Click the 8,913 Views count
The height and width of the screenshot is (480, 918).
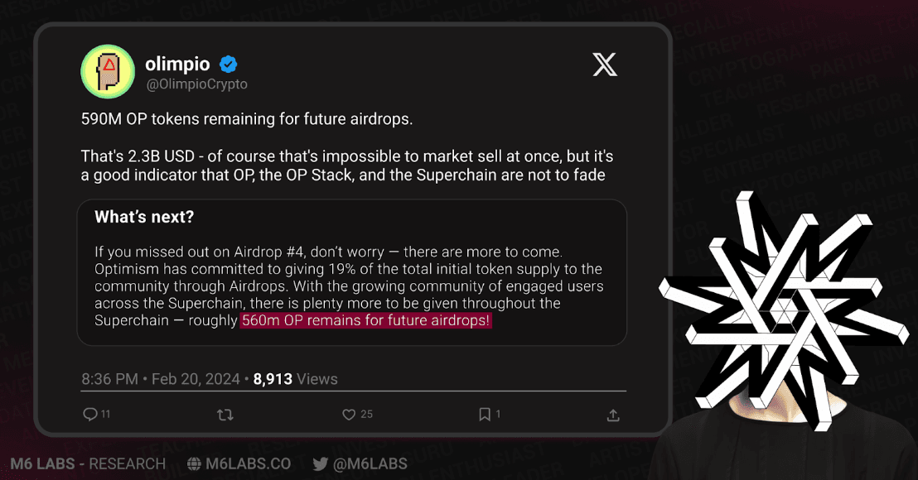tap(295, 379)
